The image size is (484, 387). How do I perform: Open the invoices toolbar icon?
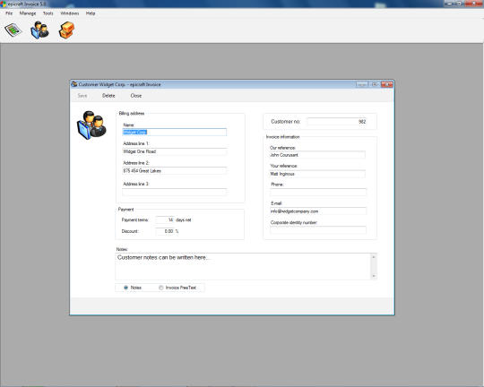point(13,30)
